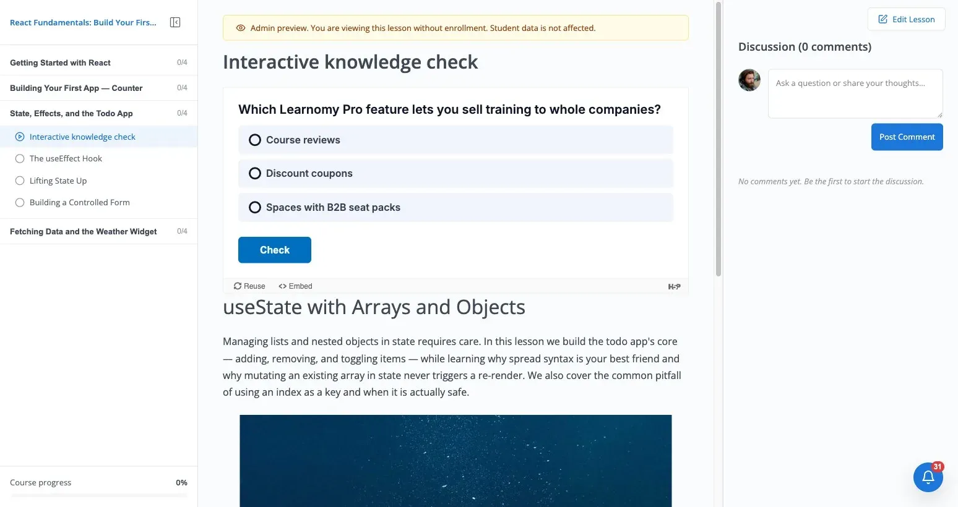Open the Embed code option
The width and height of the screenshot is (958, 507).
[x=295, y=286]
